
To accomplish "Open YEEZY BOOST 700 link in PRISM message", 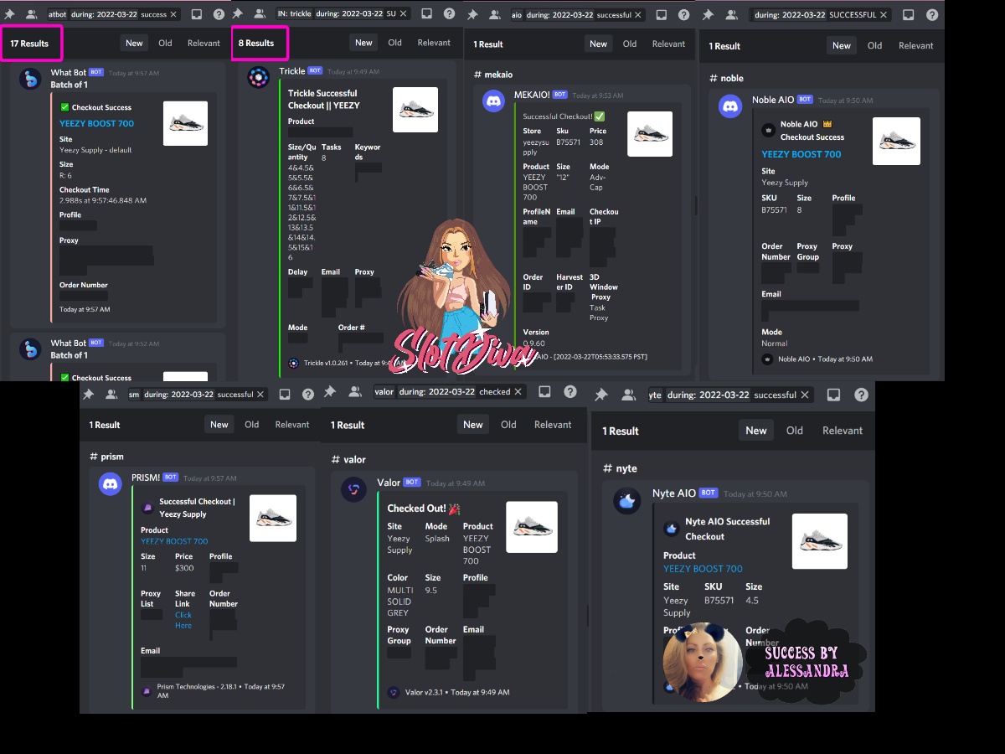I will point(174,541).
